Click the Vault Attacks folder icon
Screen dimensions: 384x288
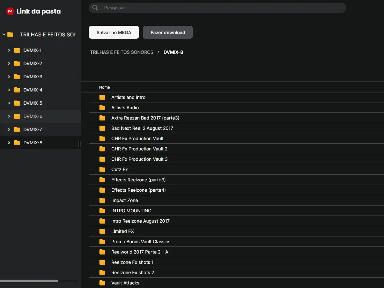click(102, 283)
